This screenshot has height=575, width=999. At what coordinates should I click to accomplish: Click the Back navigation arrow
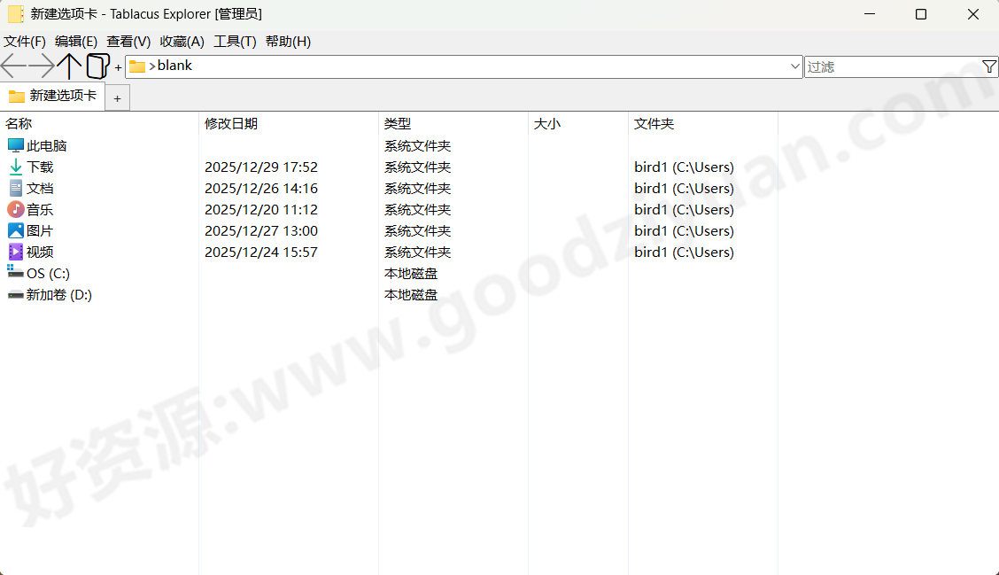(11, 66)
